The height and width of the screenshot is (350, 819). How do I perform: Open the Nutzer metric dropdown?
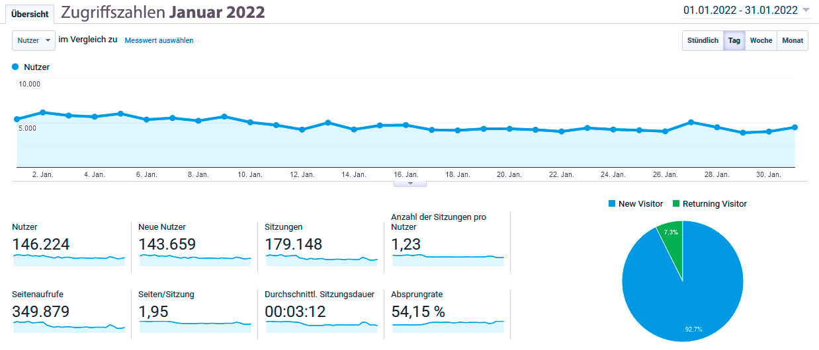pyautogui.click(x=34, y=40)
